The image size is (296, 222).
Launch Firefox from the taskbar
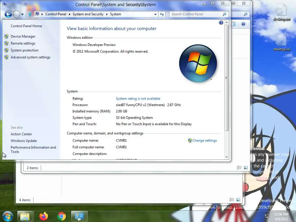click(44, 216)
